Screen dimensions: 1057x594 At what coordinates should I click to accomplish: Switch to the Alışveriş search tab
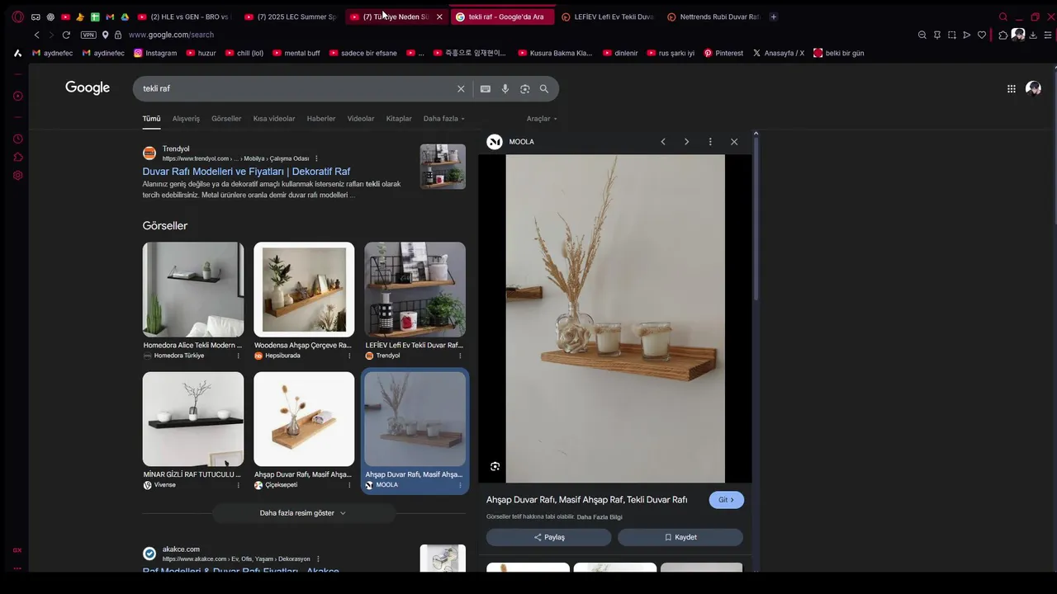186,119
